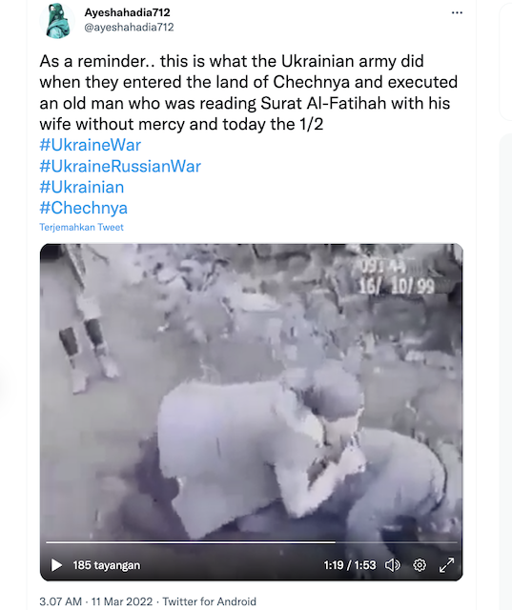The image size is (512, 610).
Task: Click the 3.07 AM 11 Mar 2022 timestamp
Action: 96,601
